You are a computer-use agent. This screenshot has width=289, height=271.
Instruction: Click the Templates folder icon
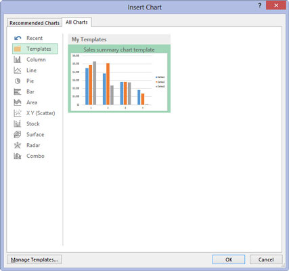click(x=18, y=49)
